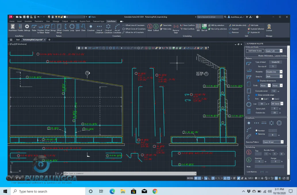
Task: Select the Number radio button
Action: (x=256, y=130)
